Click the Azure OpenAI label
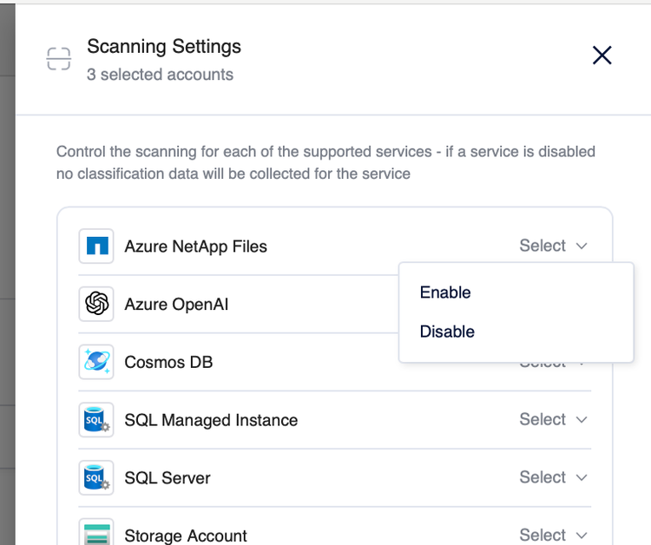 pos(176,305)
